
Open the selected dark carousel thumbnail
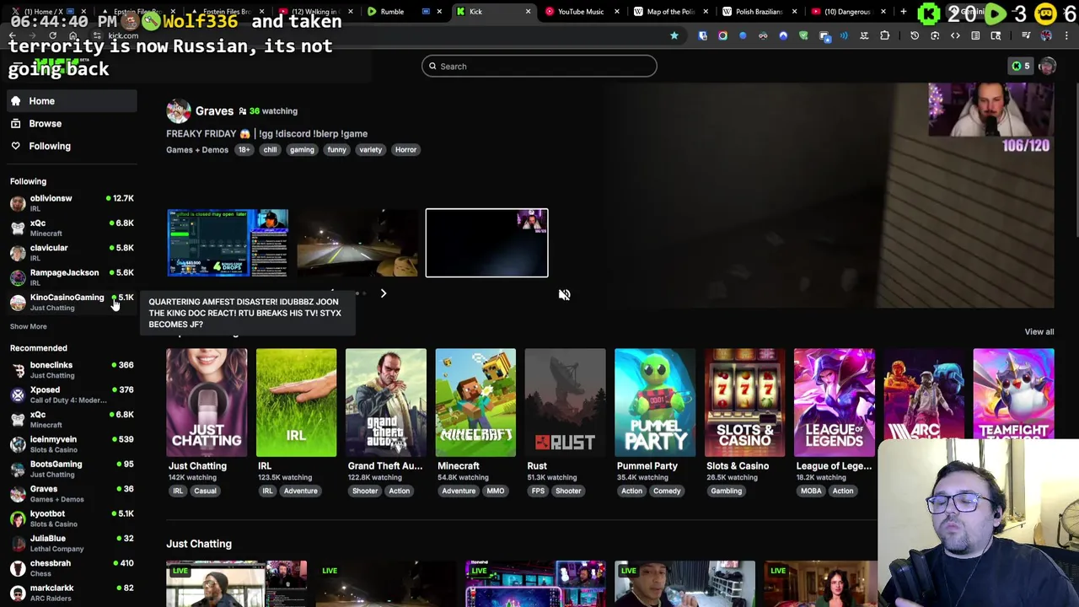point(486,243)
